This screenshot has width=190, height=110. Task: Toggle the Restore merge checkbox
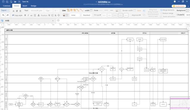click(161, 13)
